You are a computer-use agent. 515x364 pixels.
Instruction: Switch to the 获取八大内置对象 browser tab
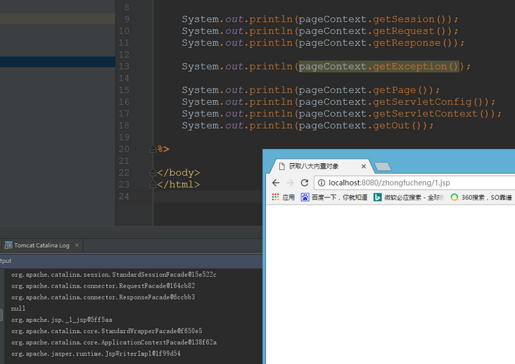click(313, 167)
